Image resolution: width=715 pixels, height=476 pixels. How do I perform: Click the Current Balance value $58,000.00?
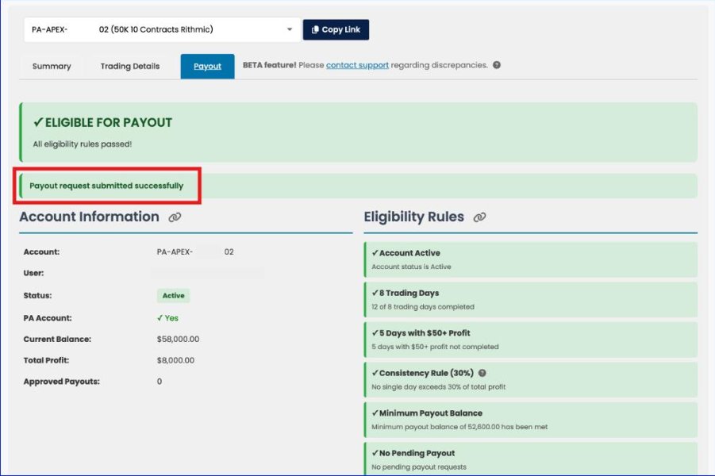coord(178,340)
